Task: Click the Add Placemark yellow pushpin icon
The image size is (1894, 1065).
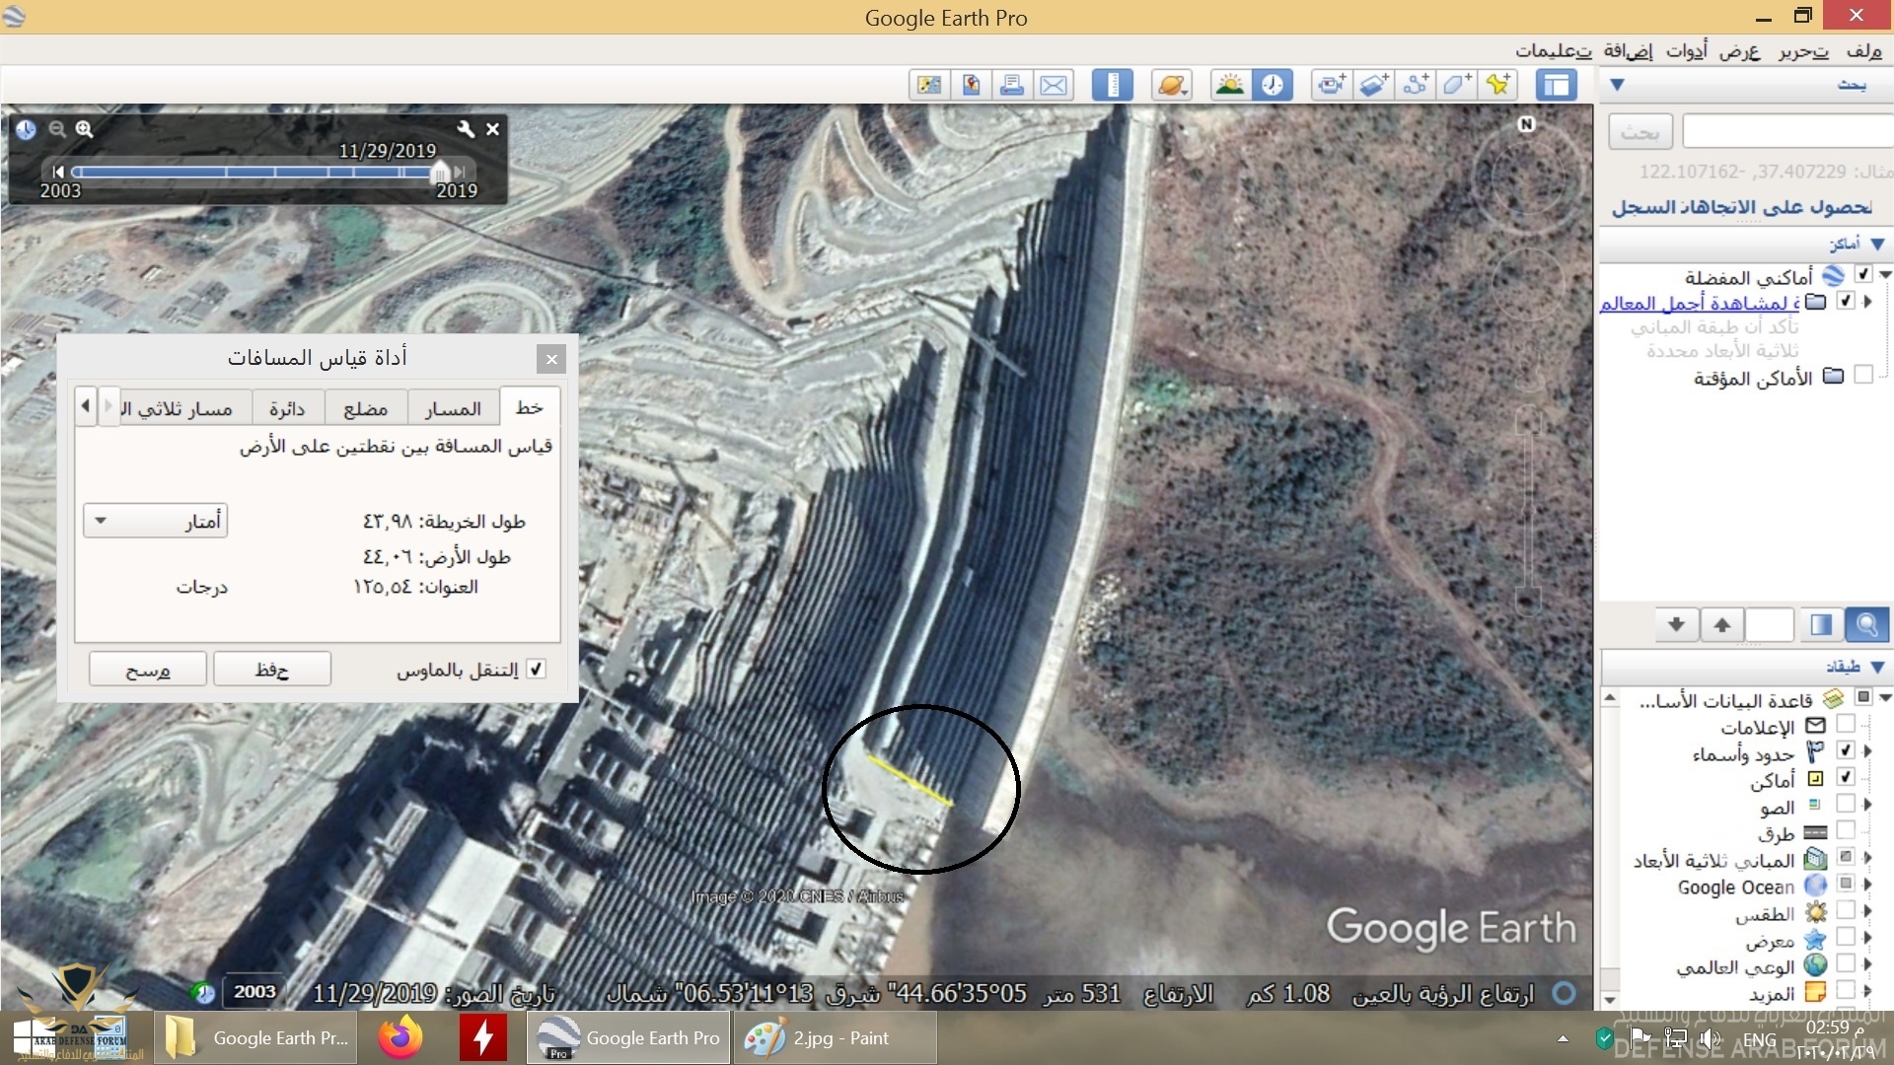Action: click(1498, 85)
